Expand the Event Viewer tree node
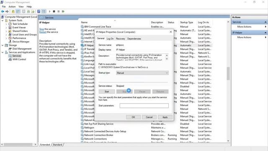This screenshot has width=268, height=151. (x=6, y=28)
